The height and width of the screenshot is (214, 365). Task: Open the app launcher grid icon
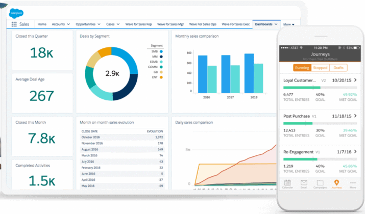(14, 24)
